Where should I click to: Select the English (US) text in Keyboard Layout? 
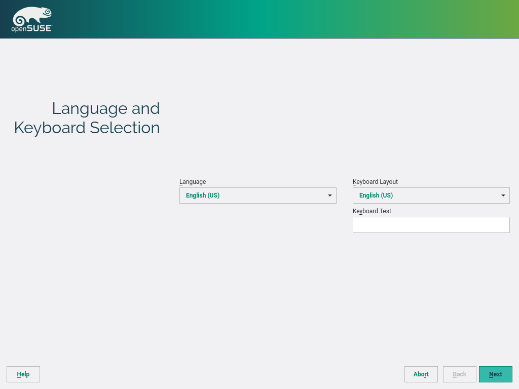tap(376, 196)
